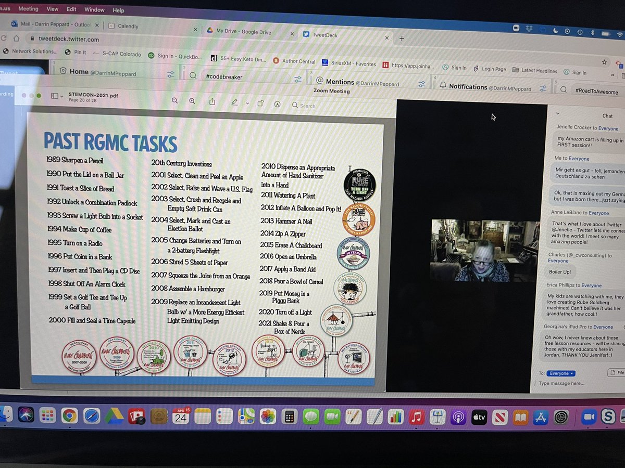The width and height of the screenshot is (625, 468).
Task: Open the SiriusXM - Favorites bookmark
Action: click(349, 63)
